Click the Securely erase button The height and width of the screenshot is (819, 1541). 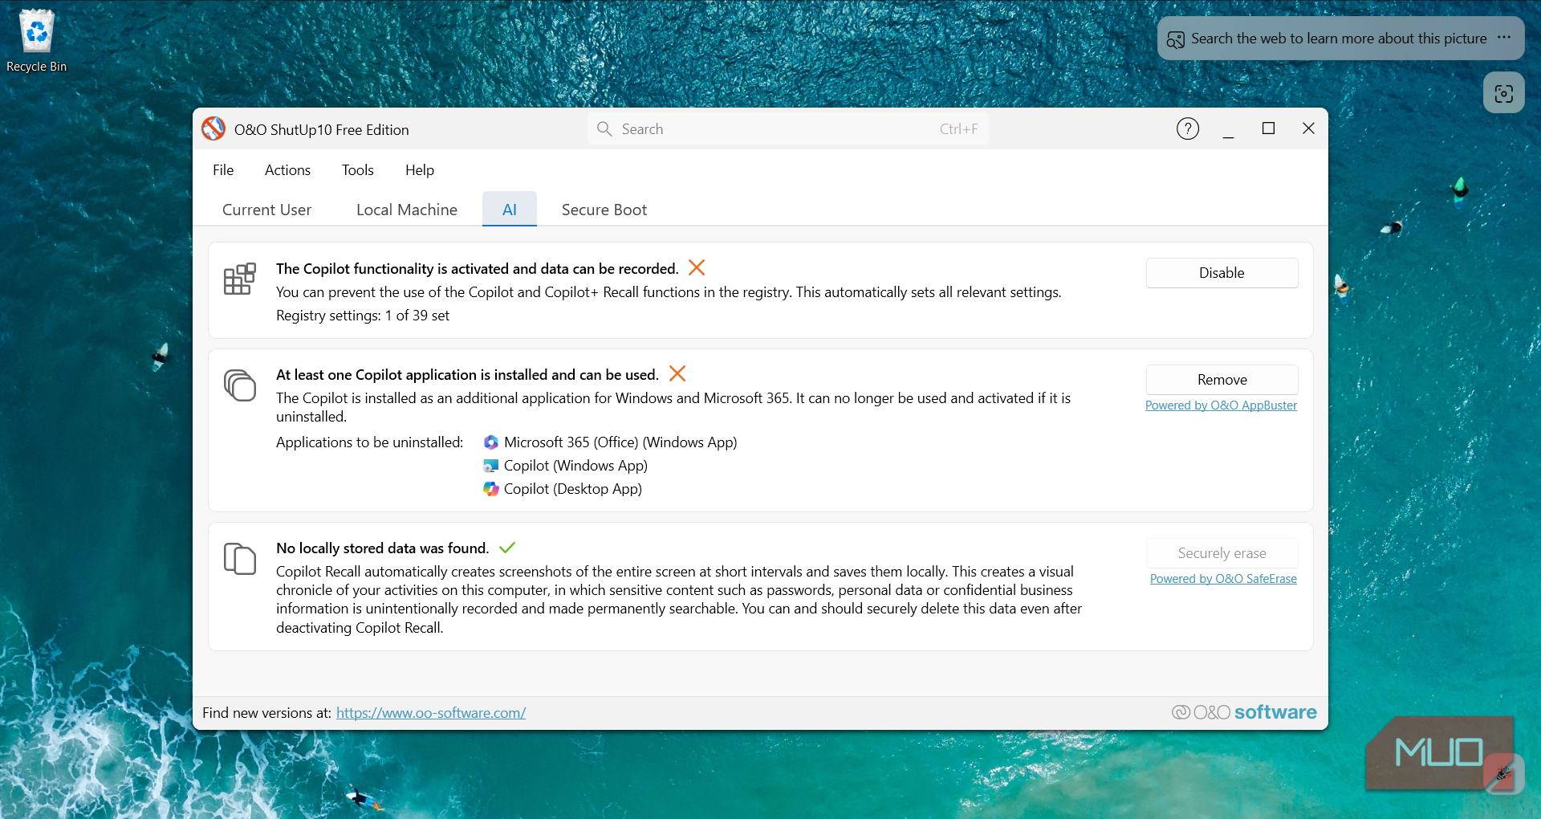(x=1222, y=553)
